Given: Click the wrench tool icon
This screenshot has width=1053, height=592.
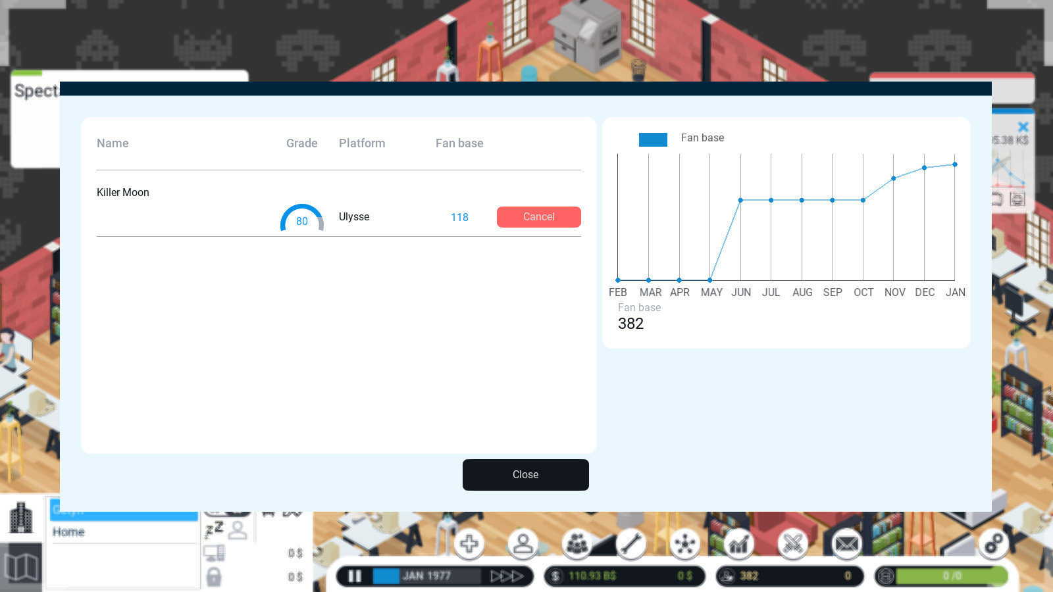Looking at the screenshot, I should [x=631, y=544].
